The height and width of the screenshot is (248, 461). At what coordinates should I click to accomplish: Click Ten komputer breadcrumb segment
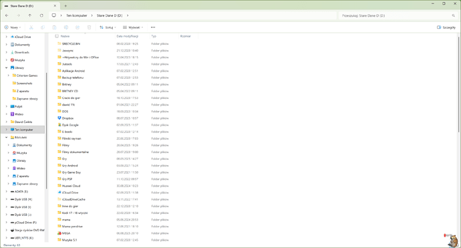tap(76, 15)
